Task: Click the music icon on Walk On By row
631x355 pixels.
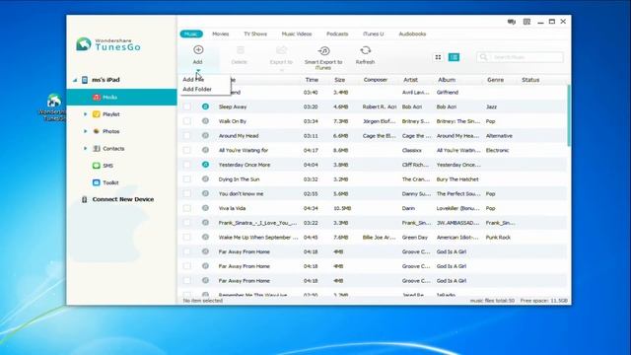Action: (205, 120)
